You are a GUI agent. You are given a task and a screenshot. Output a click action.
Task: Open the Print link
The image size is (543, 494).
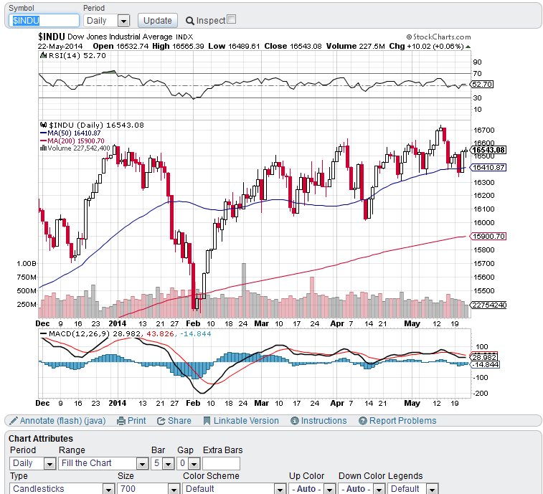point(137,421)
